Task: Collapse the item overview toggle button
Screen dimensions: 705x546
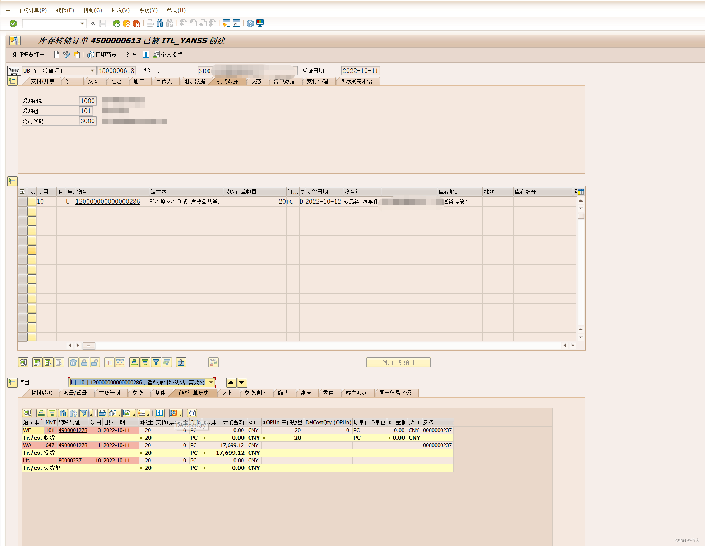Action: [12, 181]
